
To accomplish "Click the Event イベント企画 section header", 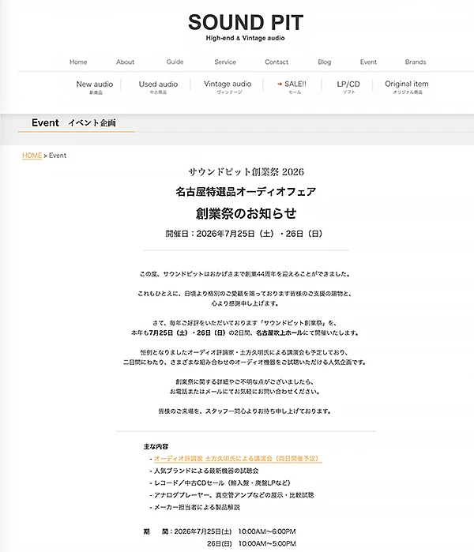I will (73, 122).
